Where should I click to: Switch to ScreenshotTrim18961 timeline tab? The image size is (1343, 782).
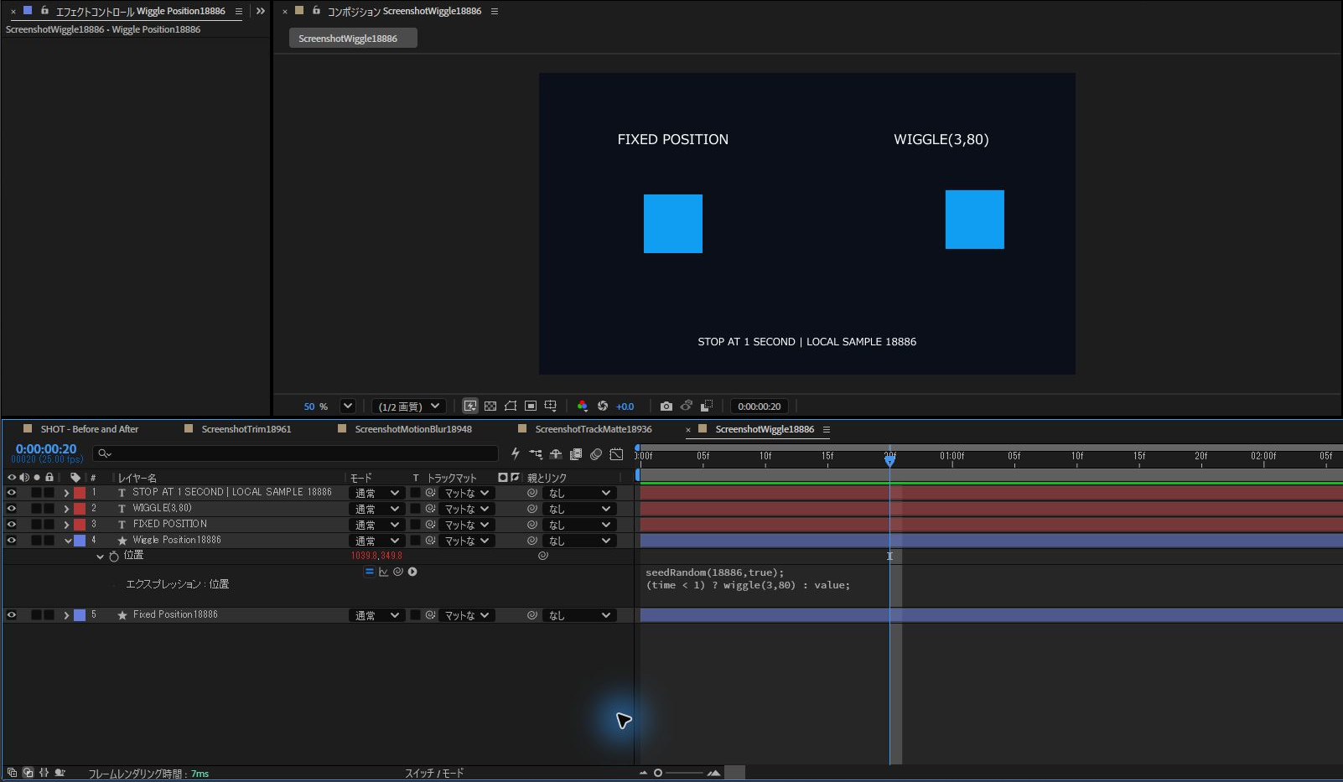click(x=246, y=429)
